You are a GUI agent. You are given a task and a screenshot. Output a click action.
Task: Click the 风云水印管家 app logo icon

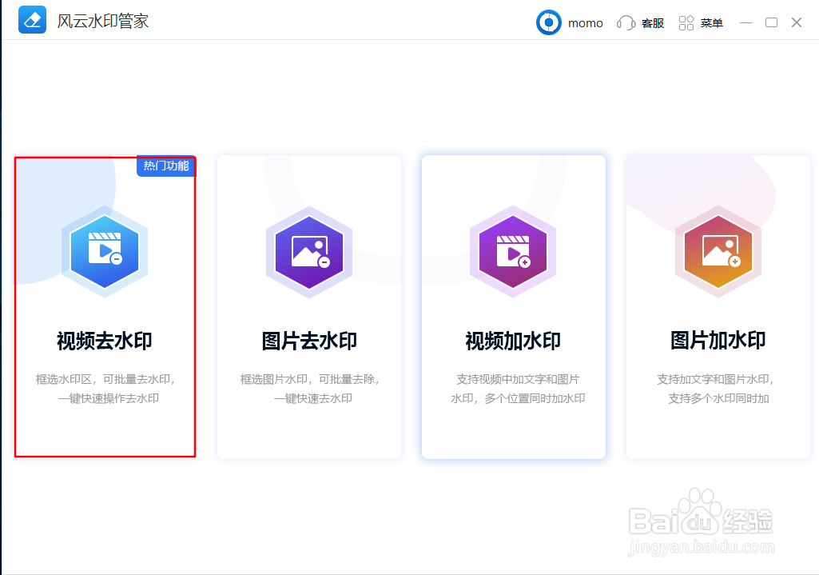click(x=32, y=20)
